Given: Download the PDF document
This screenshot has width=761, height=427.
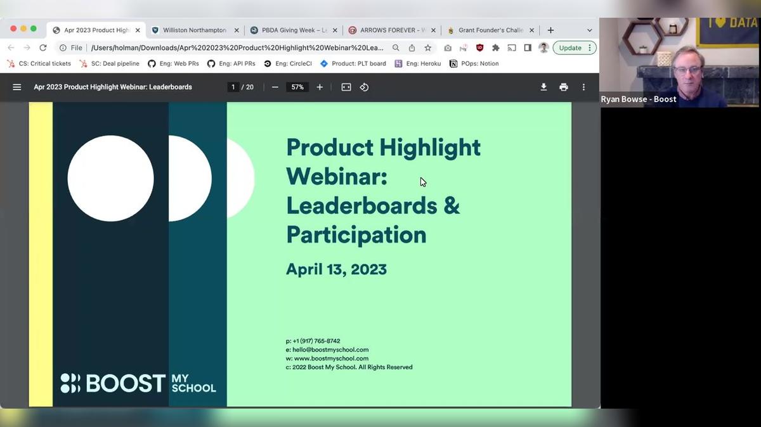Looking at the screenshot, I should pos(543,87).
